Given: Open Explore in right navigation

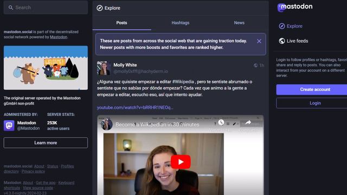Looking at the screenshot, I should pos(291,26).
